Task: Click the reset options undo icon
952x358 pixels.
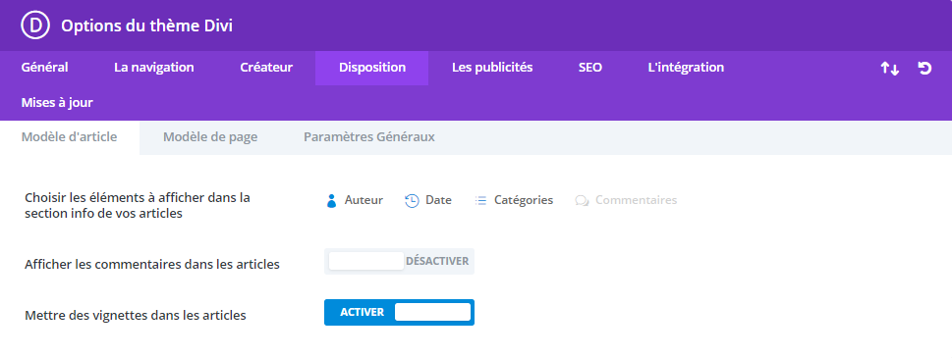Action: (x=924, y=68)
